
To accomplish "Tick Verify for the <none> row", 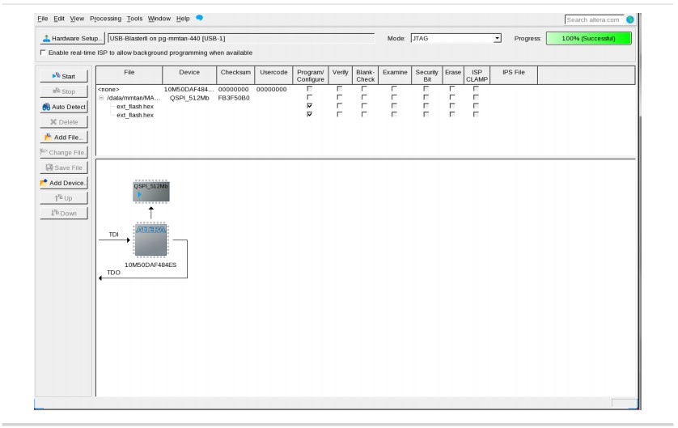I will [x=340, y=89].
